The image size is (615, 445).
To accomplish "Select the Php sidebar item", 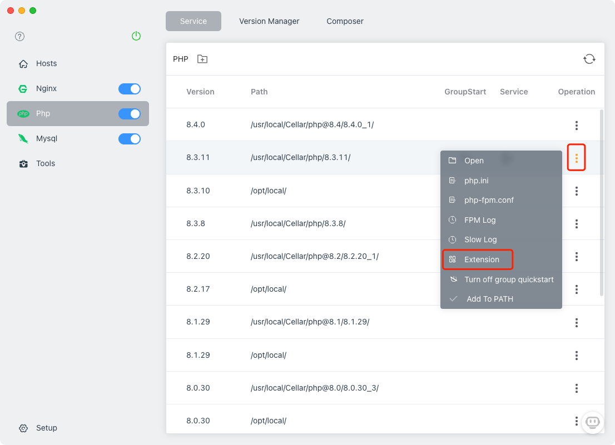I will (x=78, y=113).
